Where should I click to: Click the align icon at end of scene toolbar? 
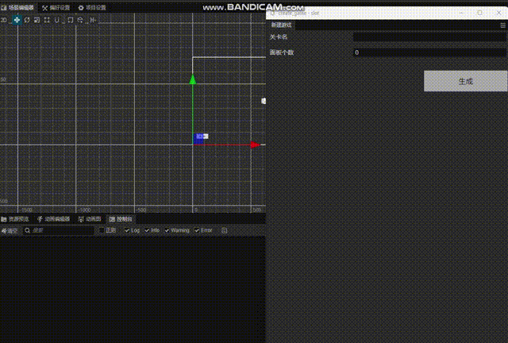click(x=93, y=20)
